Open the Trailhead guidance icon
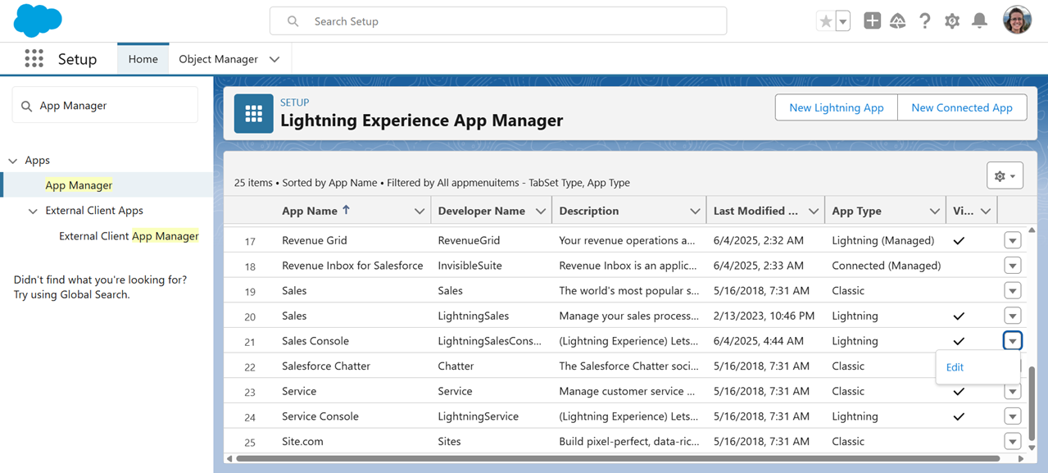The width and height of the screenshot is (1048, 473). [898, 21]
